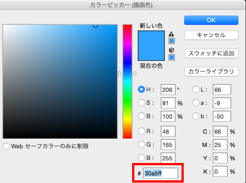Image resolution: width=246 pixels, height=183 pixels.
Task: Confirm with the OK button
Action: pos(211,20)
